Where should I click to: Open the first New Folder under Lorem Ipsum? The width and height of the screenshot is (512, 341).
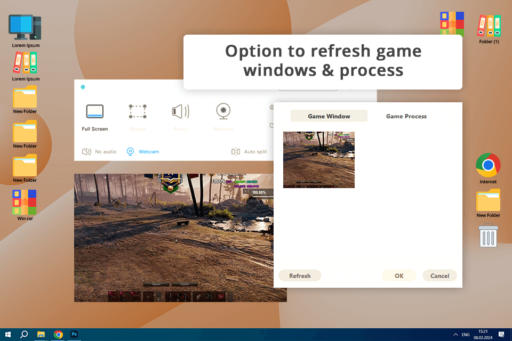[x=25, y=100]
